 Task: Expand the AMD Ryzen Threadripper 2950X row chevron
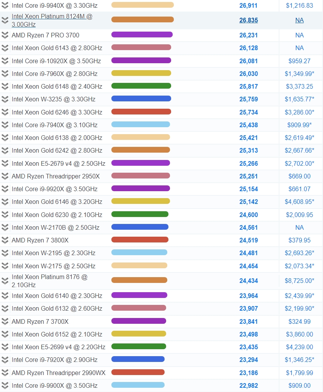pos(5,176)
